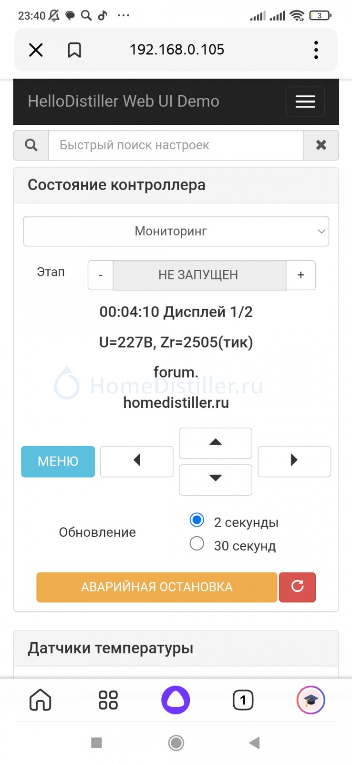Screen dimensions: 352x764
Task: Increase stage with plus button
Action: point(300,275)
